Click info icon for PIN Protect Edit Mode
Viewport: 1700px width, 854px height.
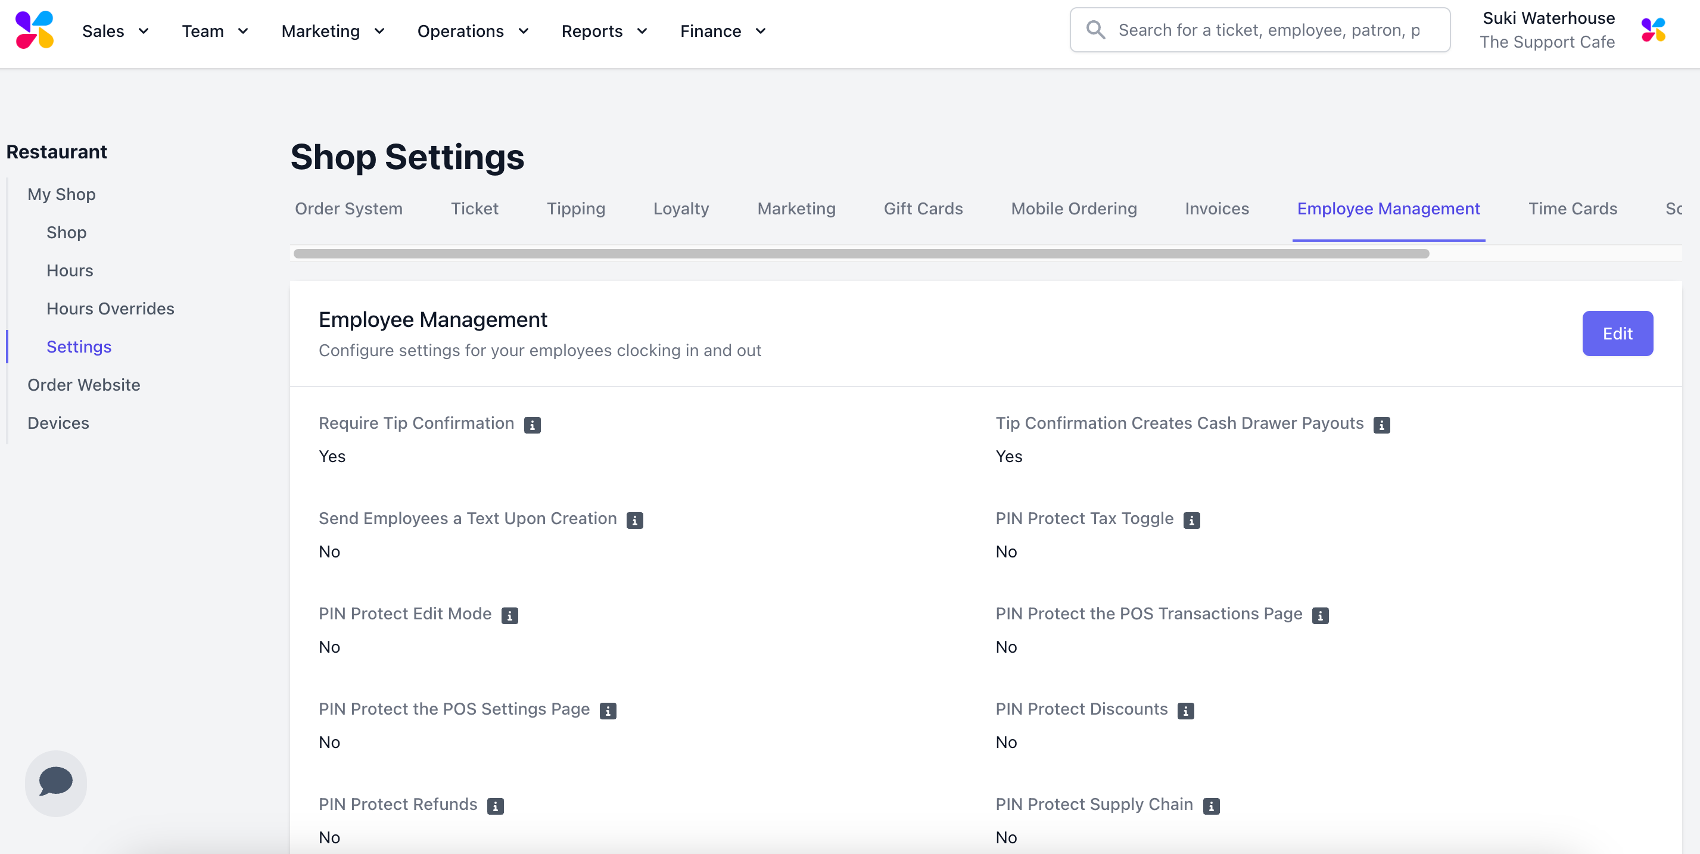pyautogui.click(x=509, y=615)
